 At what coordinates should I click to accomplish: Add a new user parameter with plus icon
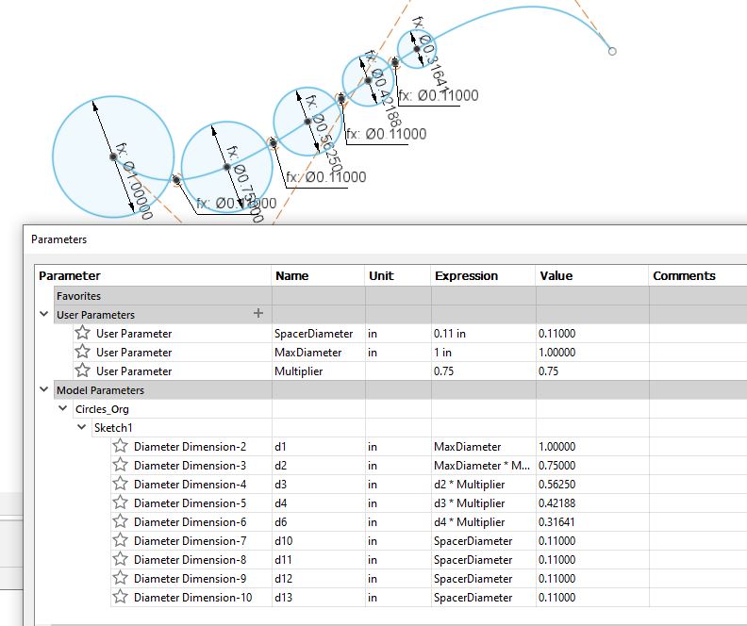click(x=258, y=313)
